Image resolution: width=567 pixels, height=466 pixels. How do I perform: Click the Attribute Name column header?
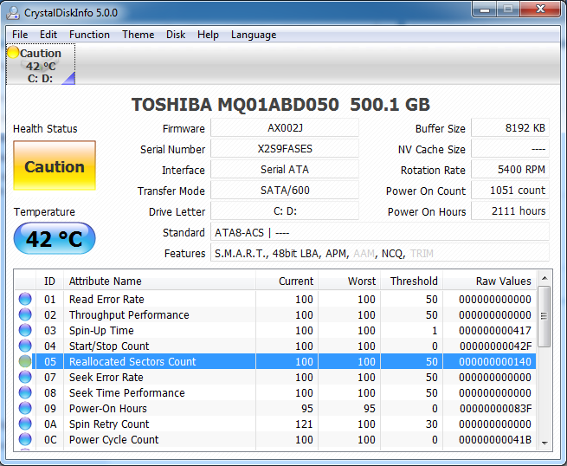pyautogui.click(x=105, y=282)
